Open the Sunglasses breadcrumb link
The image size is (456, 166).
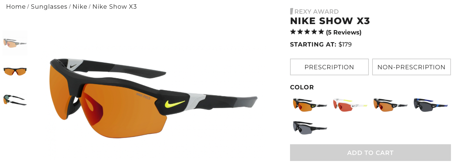(x=49, y=7)
